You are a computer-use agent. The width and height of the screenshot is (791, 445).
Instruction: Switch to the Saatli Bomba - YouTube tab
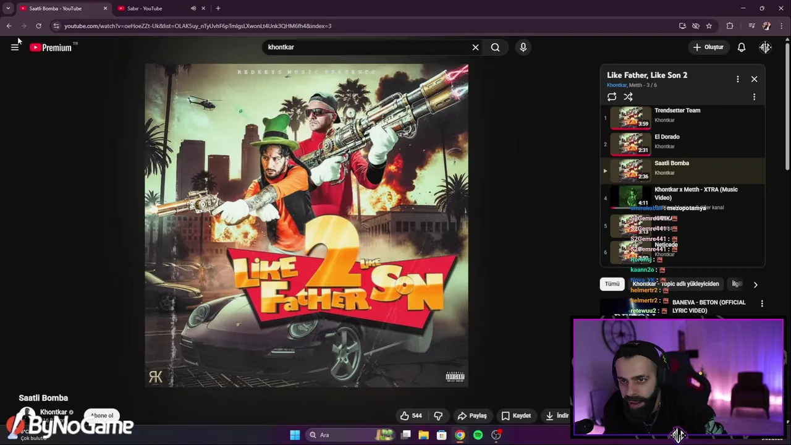click(x=63, y=9)
